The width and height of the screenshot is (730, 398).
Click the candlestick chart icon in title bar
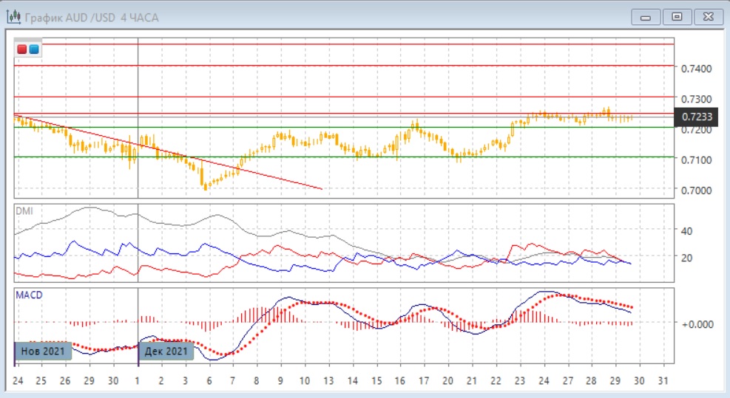coord(13,16)
